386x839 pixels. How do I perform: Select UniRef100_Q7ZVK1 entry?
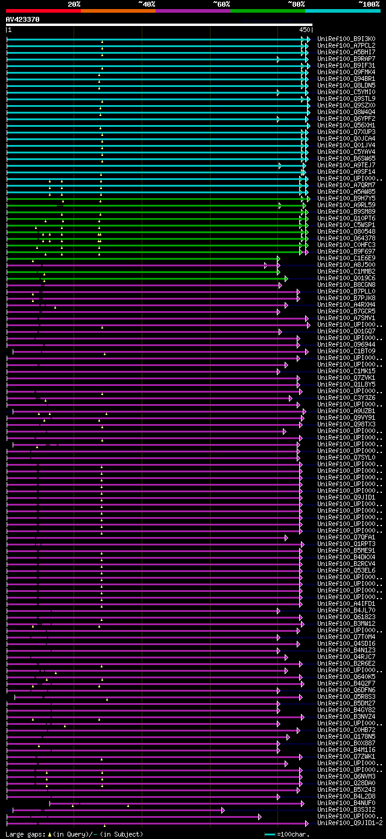pyautogui.click(x=347, y=378)
